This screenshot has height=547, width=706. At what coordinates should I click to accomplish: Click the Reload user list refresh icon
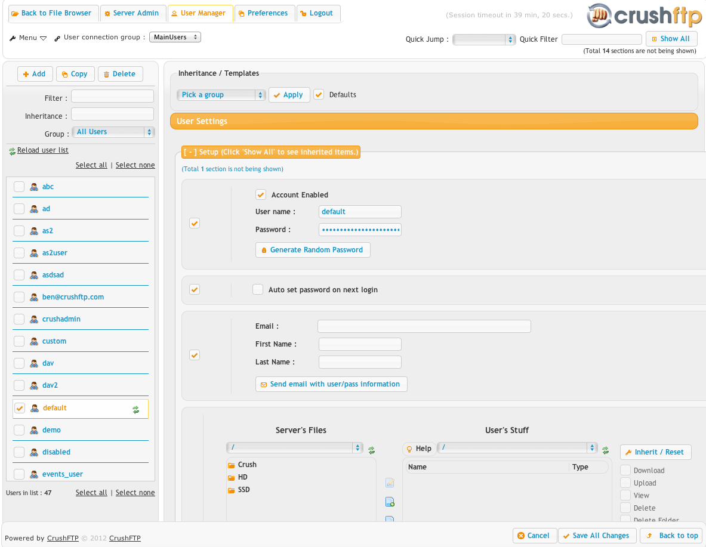click(11, 150)
